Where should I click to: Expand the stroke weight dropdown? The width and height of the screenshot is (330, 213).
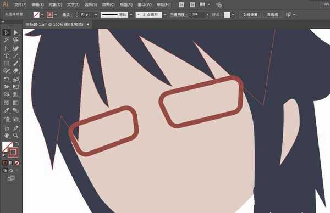tap(96, 15)
